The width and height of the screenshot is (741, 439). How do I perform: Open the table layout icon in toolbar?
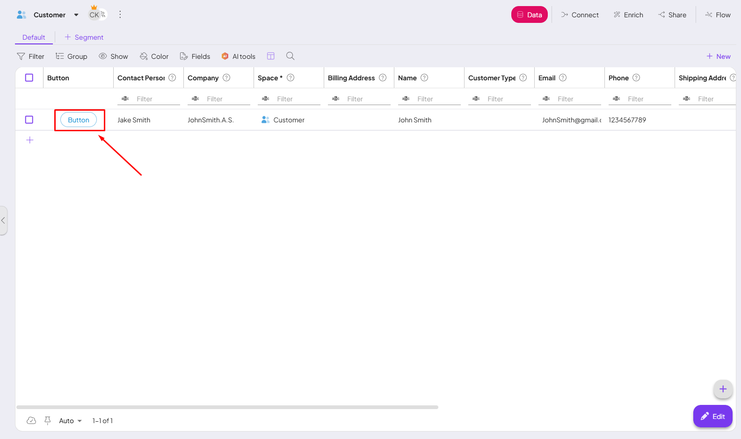[x=270, y=56]
